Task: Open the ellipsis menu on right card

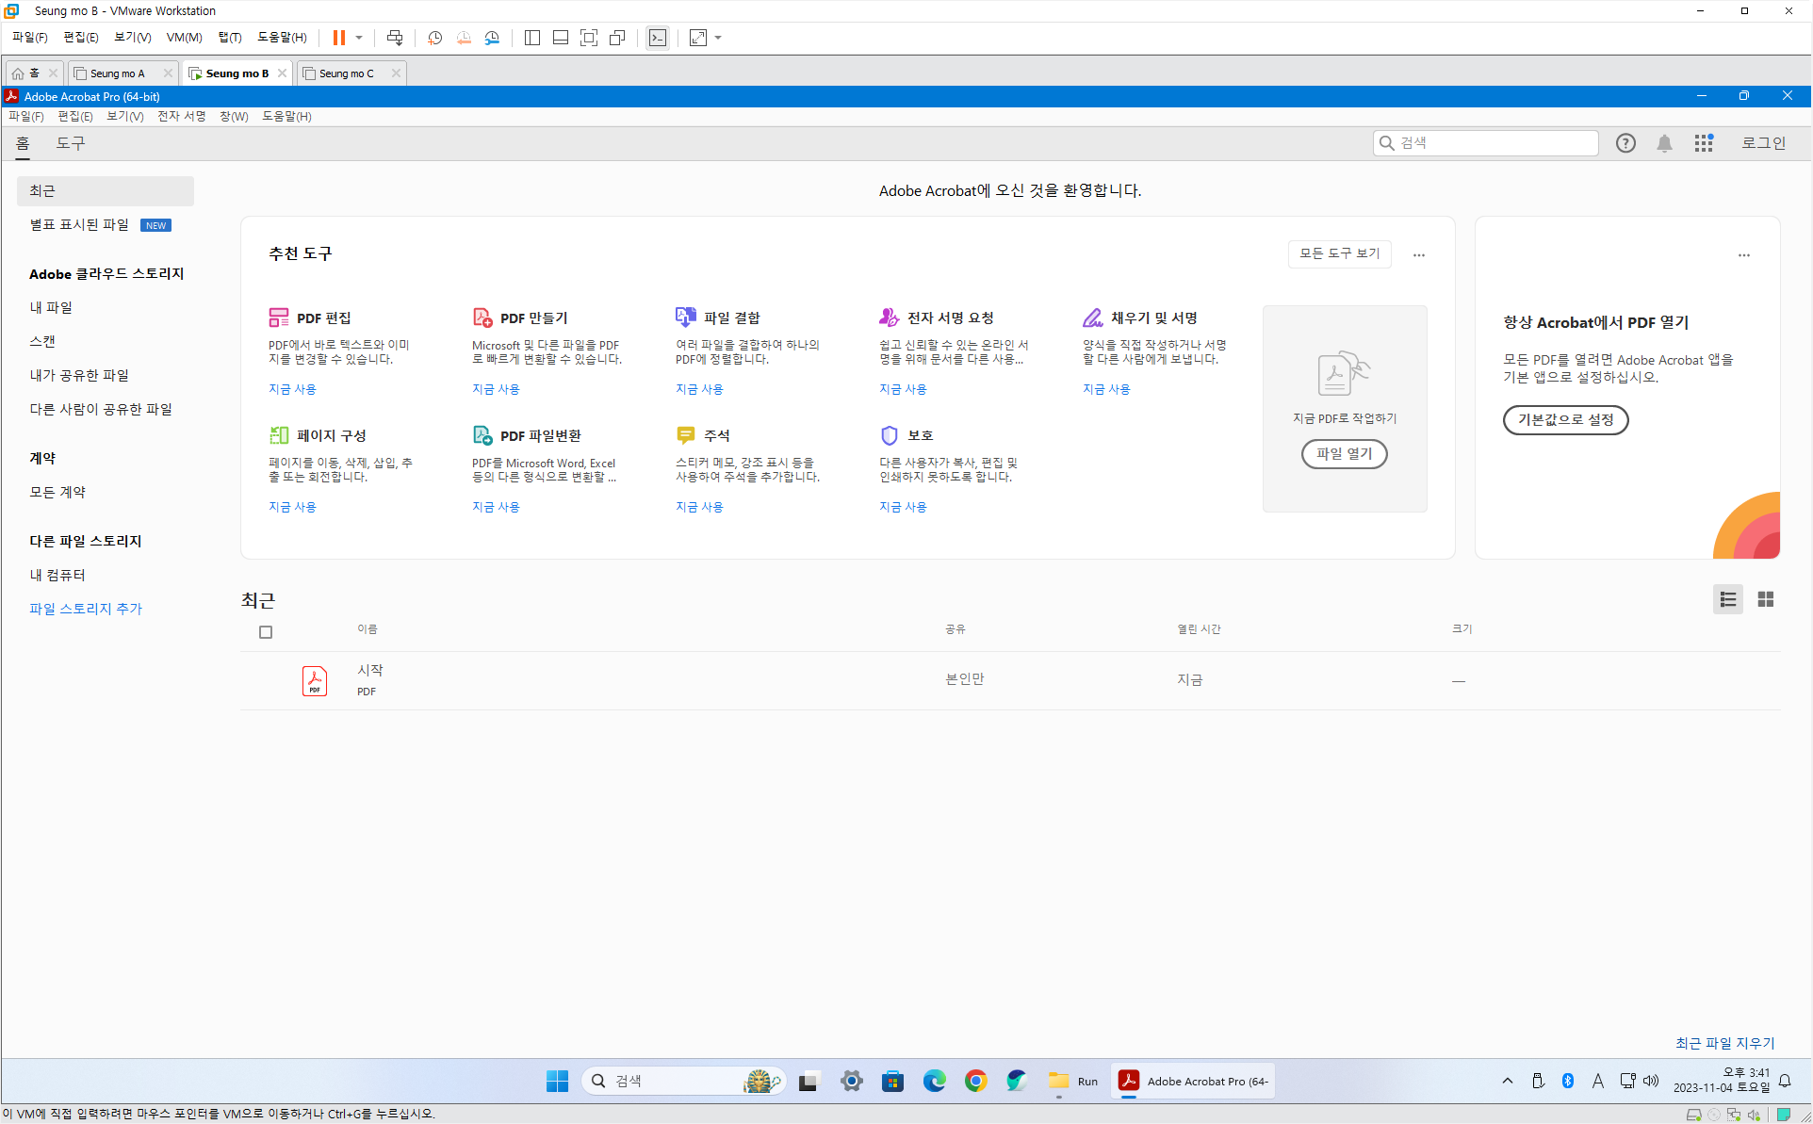Action: point(1743,254)
